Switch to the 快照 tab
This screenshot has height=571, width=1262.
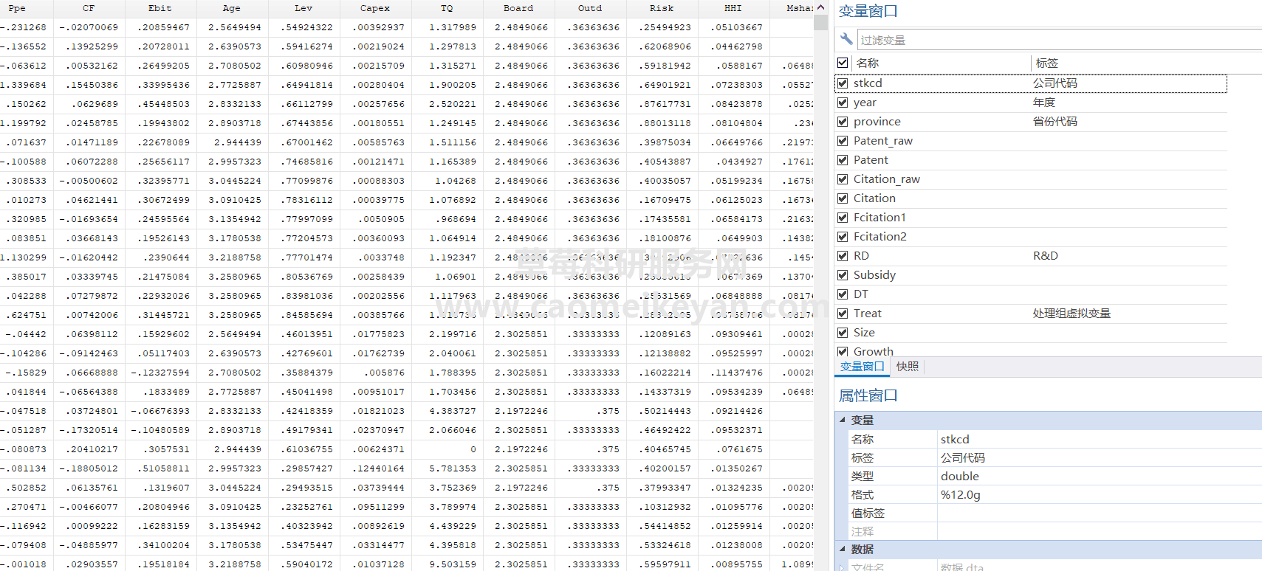coord(908,367)
